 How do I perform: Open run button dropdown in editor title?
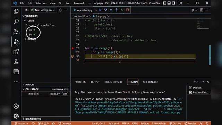tap(197, 10)
